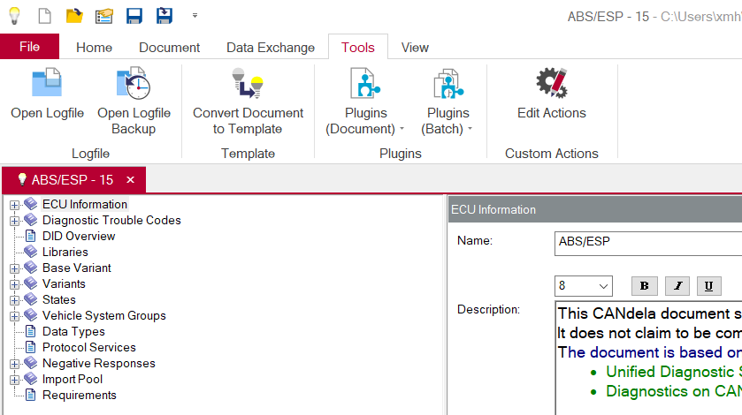Select Diagnostic Trouble Codes tree item
742x415 pixels.
pos(111,220)
